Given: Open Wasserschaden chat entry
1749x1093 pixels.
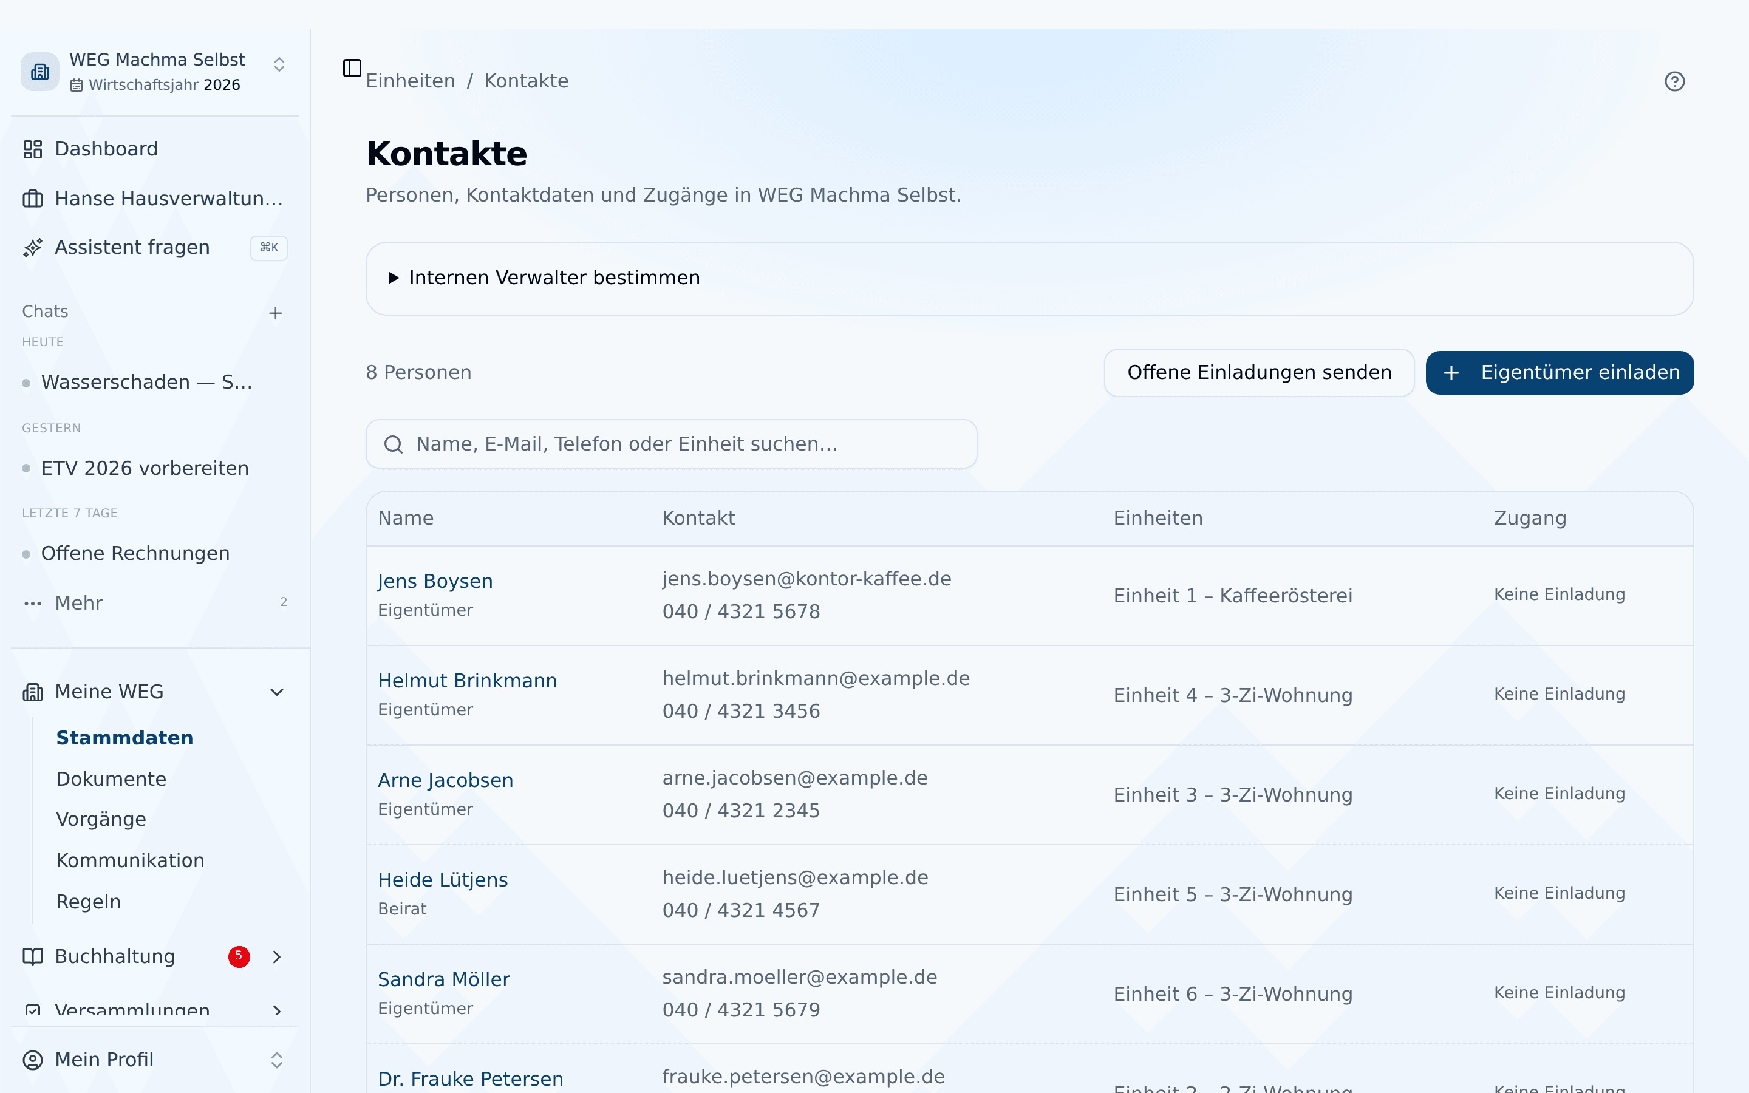Looking at the screenshot, I should pyautogui.click(x=147, y=382).
